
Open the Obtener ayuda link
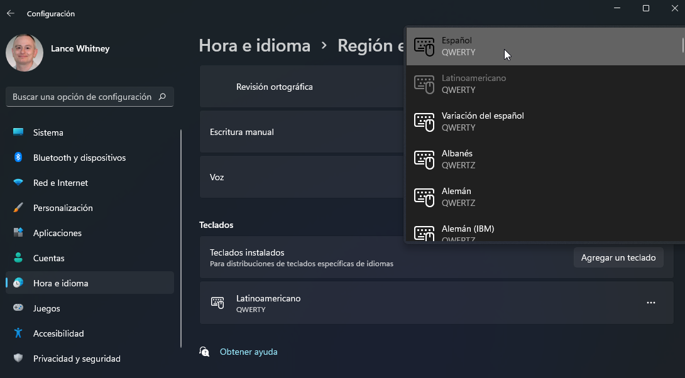pyautogui.click(x=248, y=352)
